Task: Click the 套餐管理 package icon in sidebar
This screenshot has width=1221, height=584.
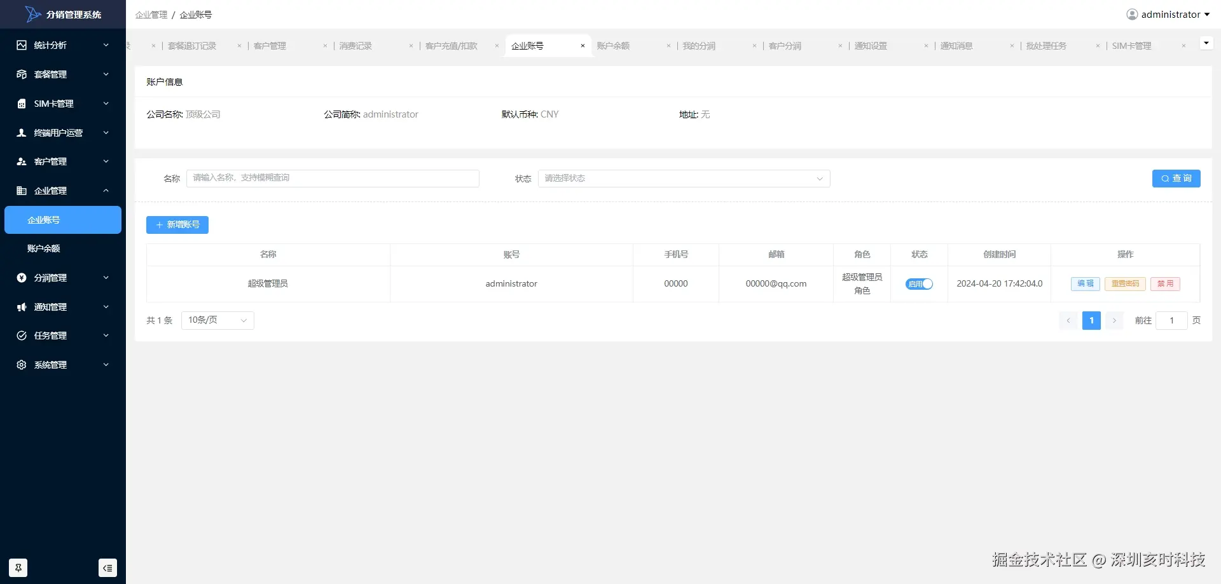Action: tap(22, 74)
